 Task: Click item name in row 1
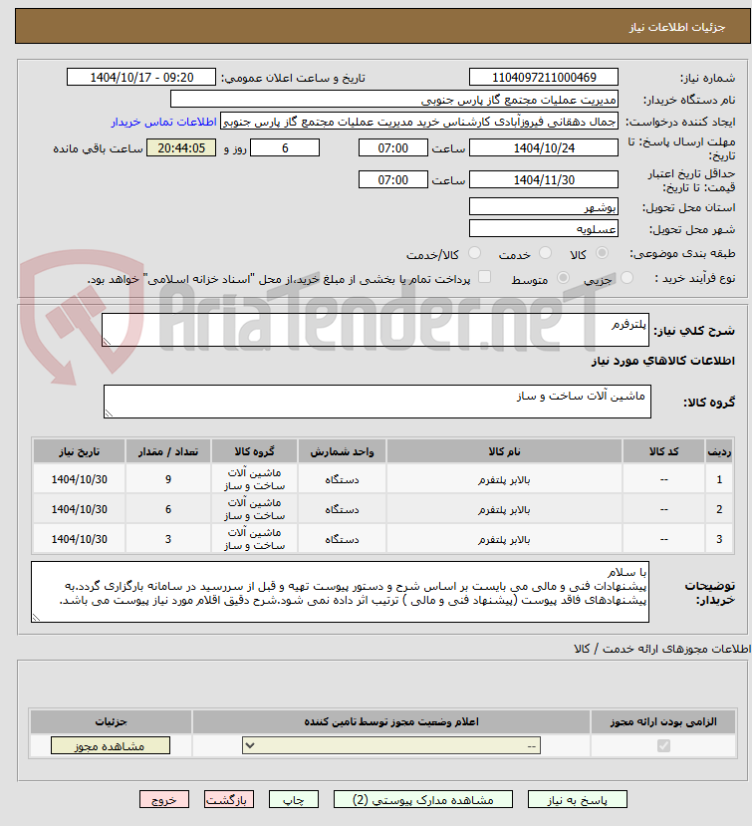[505, 479]
